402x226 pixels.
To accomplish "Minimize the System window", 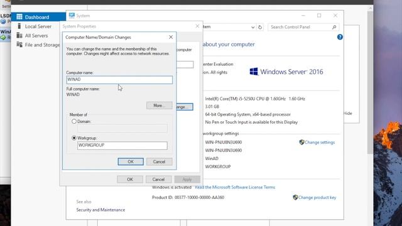I will click(303, 16).
